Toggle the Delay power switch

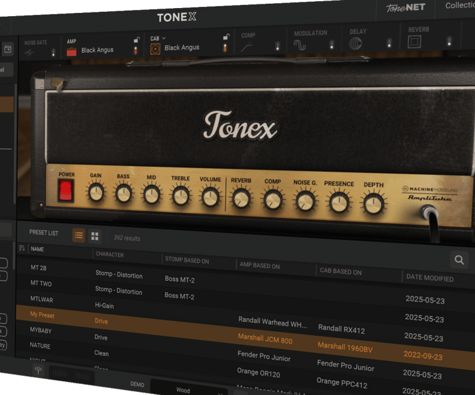[x=389, y=43]
